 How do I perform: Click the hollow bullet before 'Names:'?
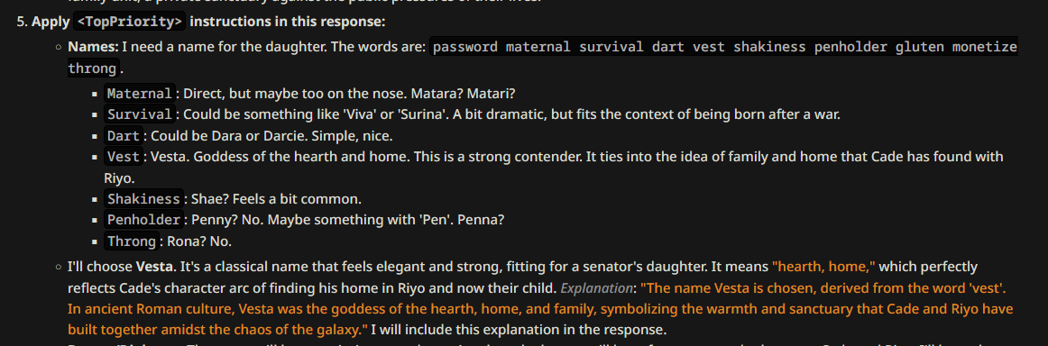(59, 48)
